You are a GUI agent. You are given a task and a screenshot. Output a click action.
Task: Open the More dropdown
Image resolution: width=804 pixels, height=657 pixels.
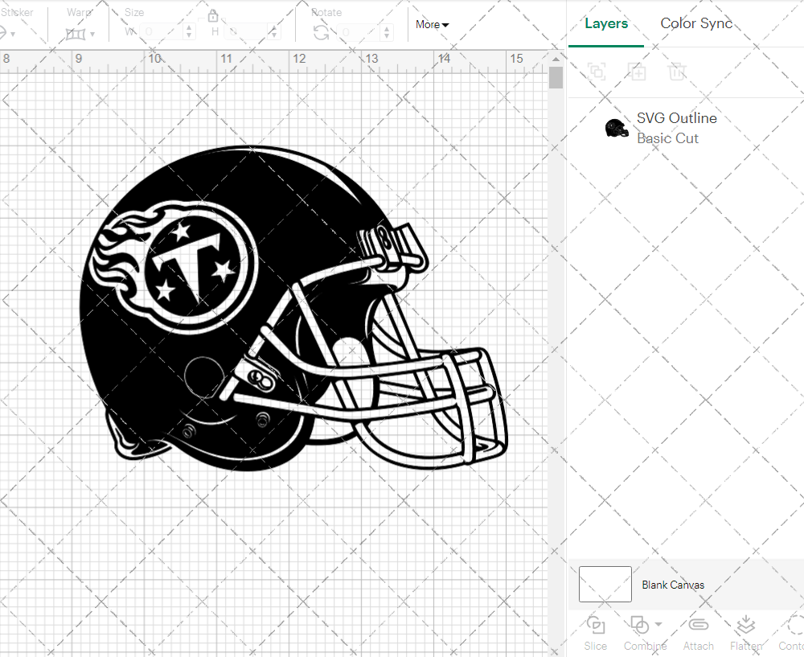(x=432, y=25)
